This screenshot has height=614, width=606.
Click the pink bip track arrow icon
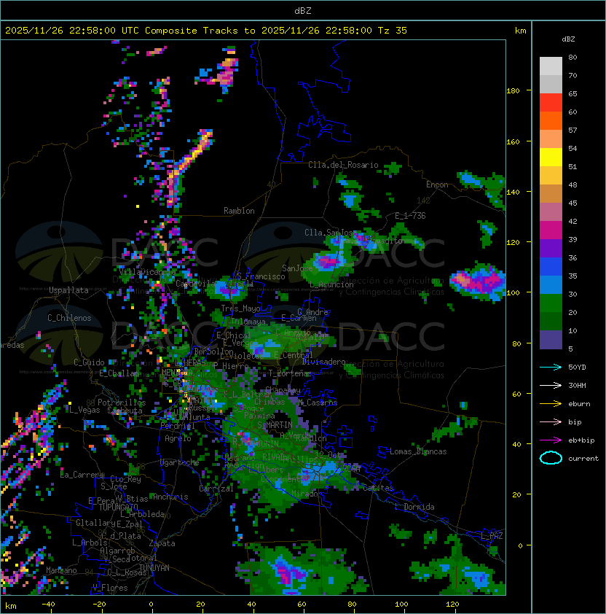coord(551,421)
